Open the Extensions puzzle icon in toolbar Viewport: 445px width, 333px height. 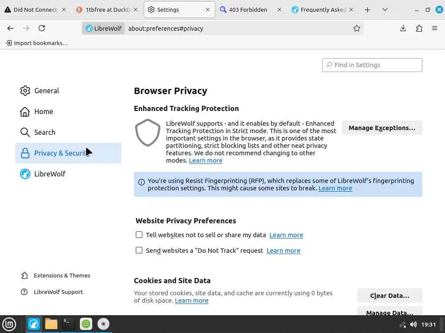coord(419,28)
